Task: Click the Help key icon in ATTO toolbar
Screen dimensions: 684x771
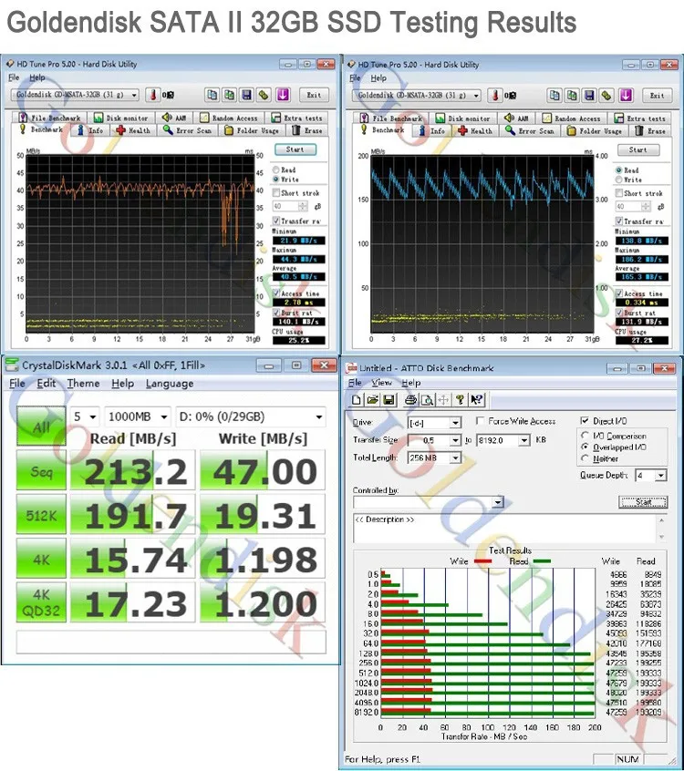Action: coord(460,400)
